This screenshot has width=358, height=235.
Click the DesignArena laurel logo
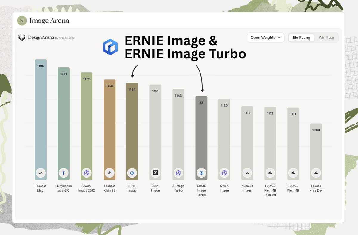[x=22, y=38]
